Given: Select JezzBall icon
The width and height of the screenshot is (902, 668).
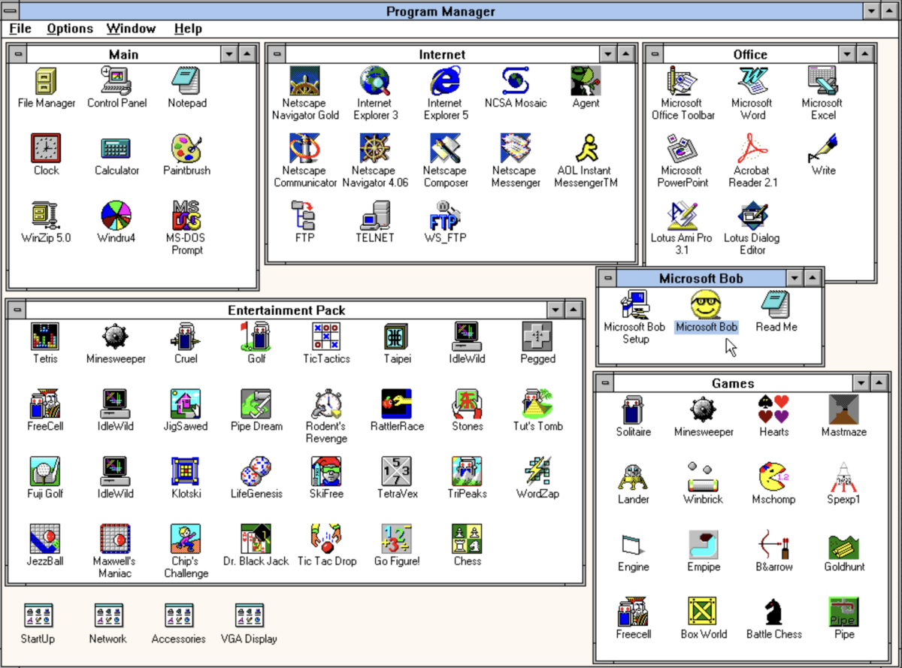Looking at the screenshot, I should coord(45,540).
